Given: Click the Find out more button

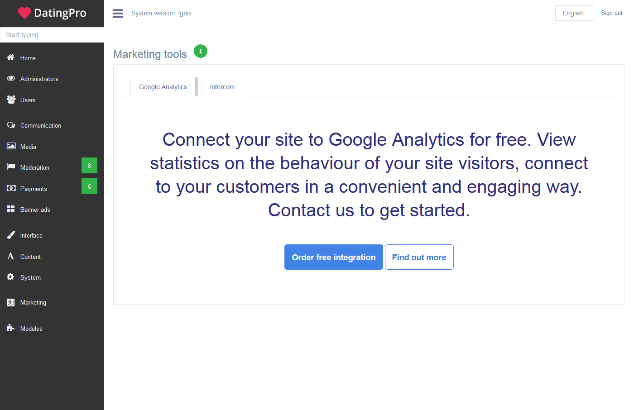Looking at the screenshot, I should click(419, 257).
